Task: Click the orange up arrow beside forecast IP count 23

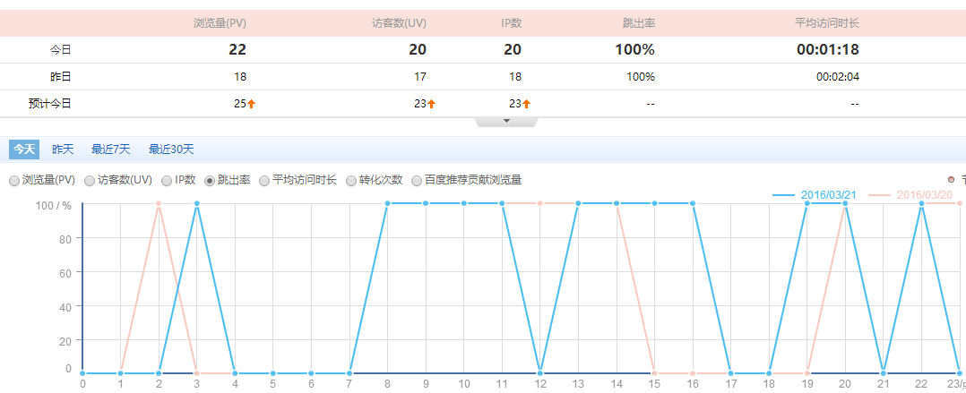Action: (526, 104)
